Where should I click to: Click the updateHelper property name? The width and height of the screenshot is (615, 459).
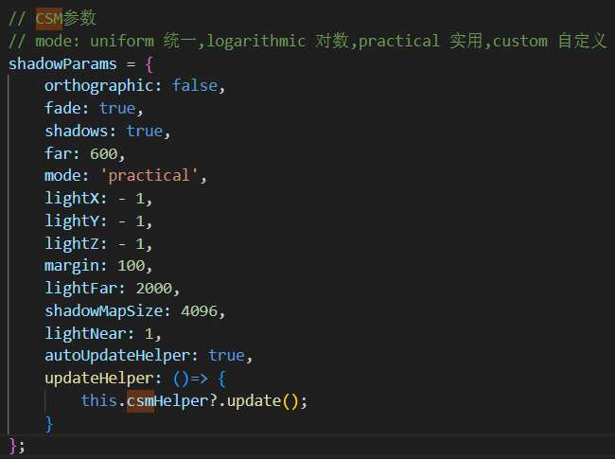pyautogui.click(x=99, y=379)
